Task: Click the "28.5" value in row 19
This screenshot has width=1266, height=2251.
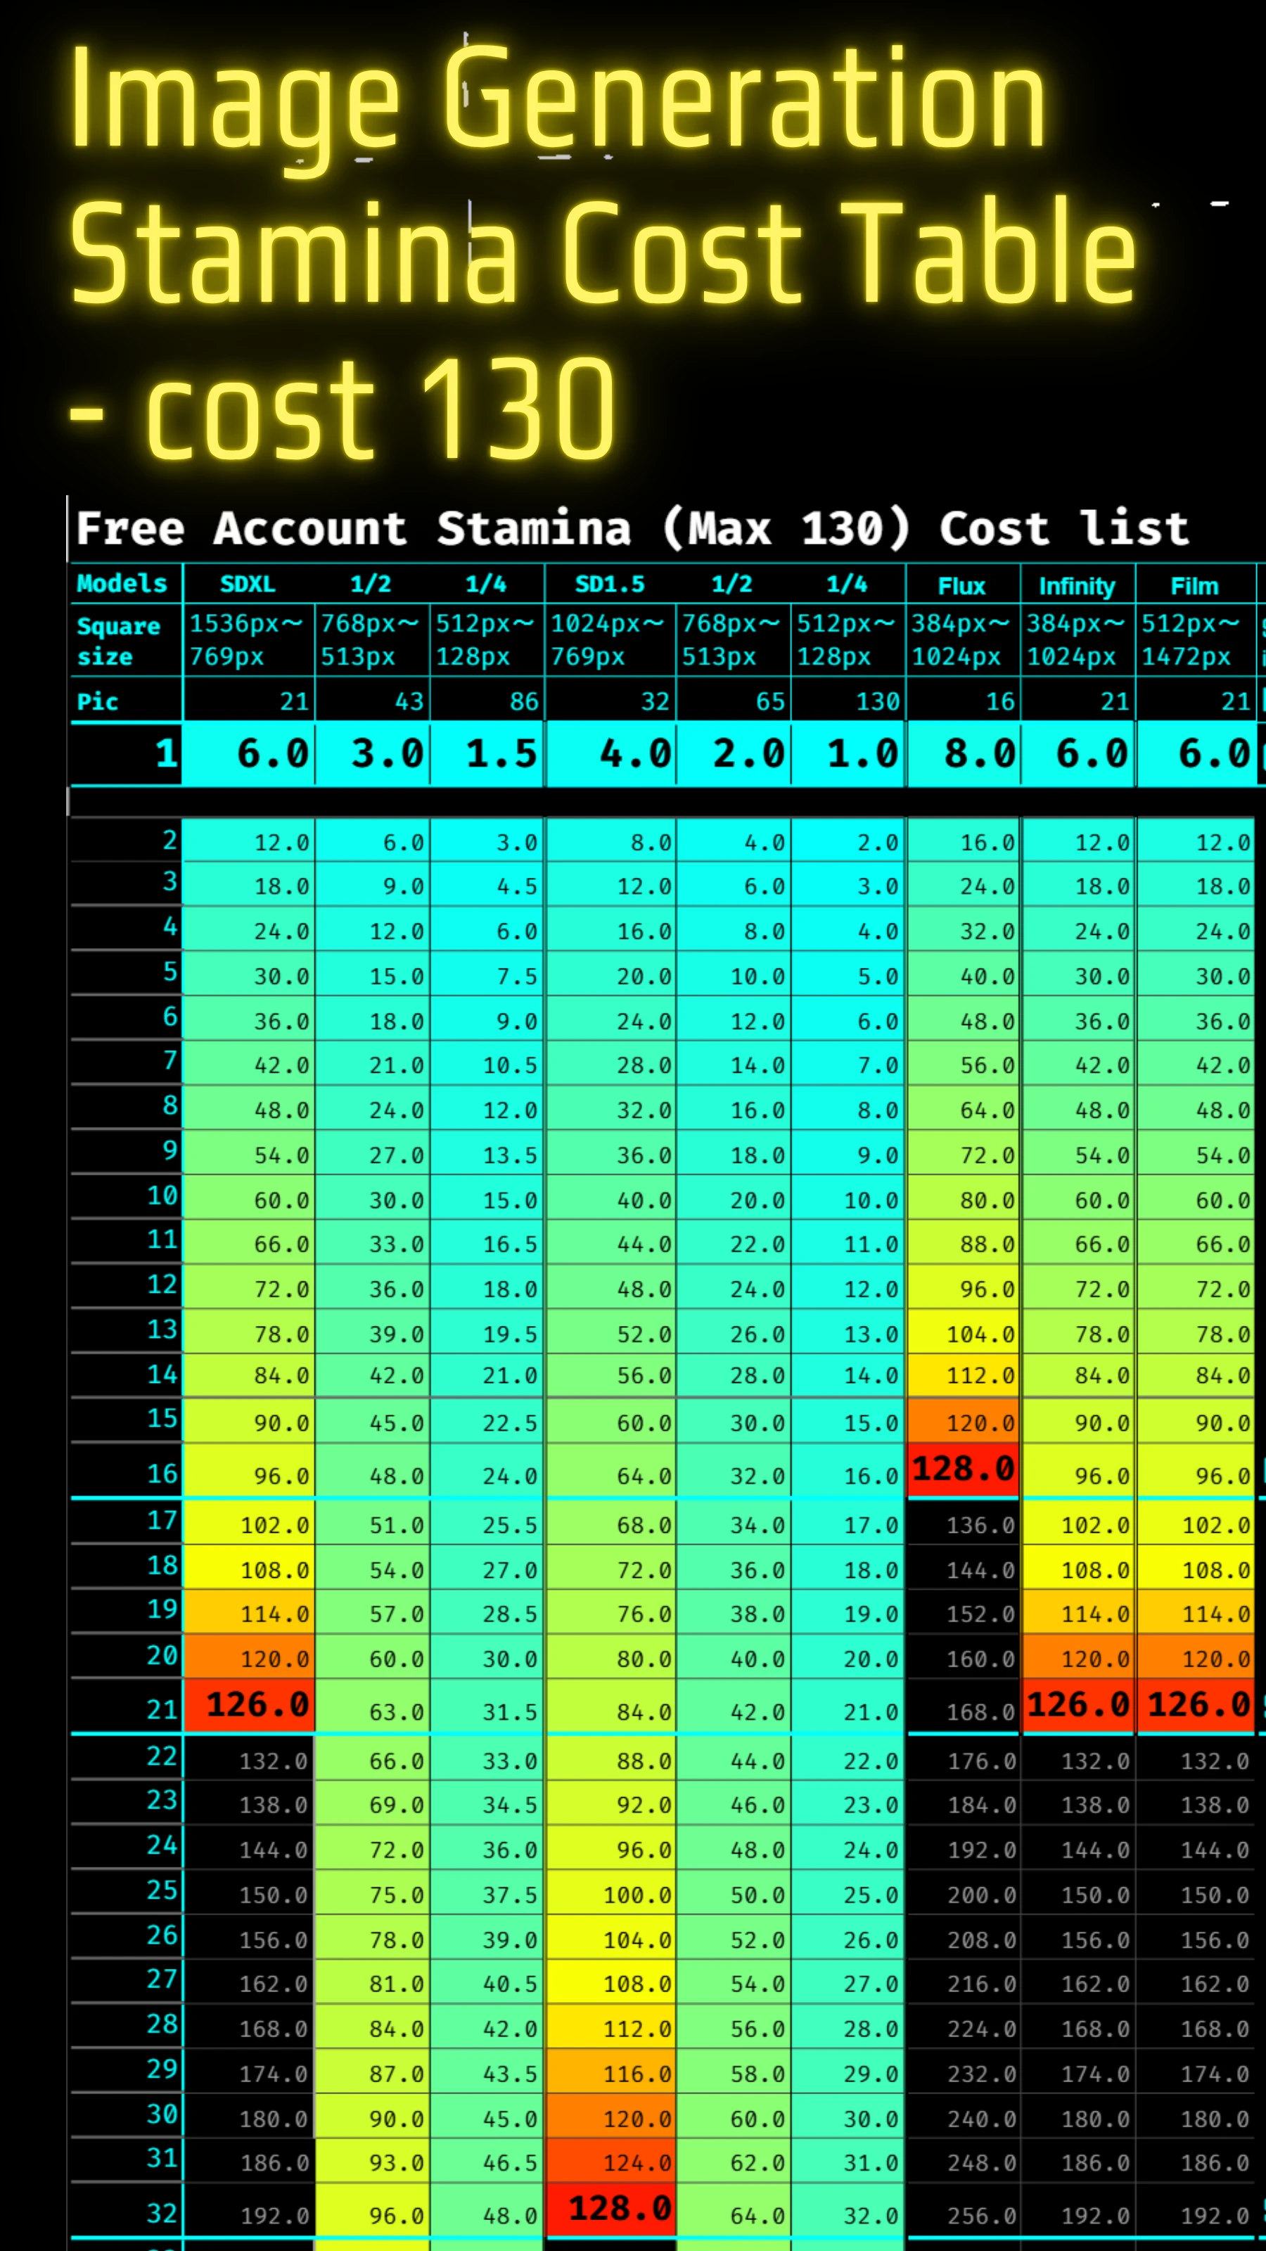Action: click(x=510, y=1614)
